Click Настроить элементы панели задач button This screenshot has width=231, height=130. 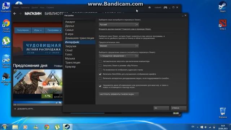tap(119, 94)
